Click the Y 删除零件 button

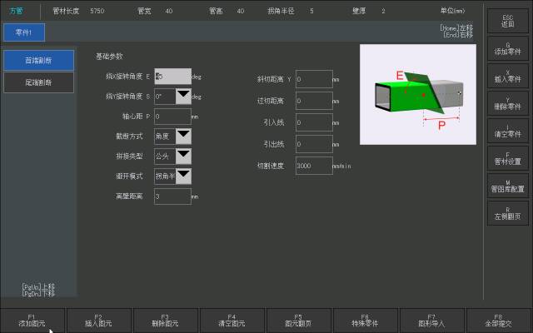(508, 103)
